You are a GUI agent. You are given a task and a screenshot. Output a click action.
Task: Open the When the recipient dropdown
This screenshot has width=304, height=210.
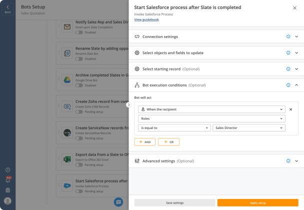tap(211, 109)
